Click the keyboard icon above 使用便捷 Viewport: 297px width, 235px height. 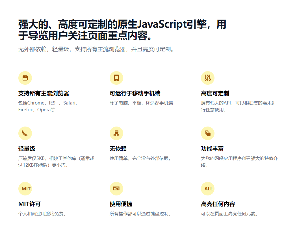(116, 189)
